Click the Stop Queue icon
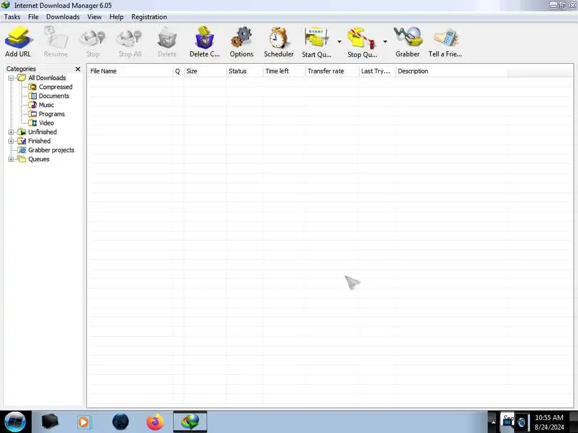Image resolution: width=578 pixels, height=433 pixels. pyautogui.click(x=362, y=42)
